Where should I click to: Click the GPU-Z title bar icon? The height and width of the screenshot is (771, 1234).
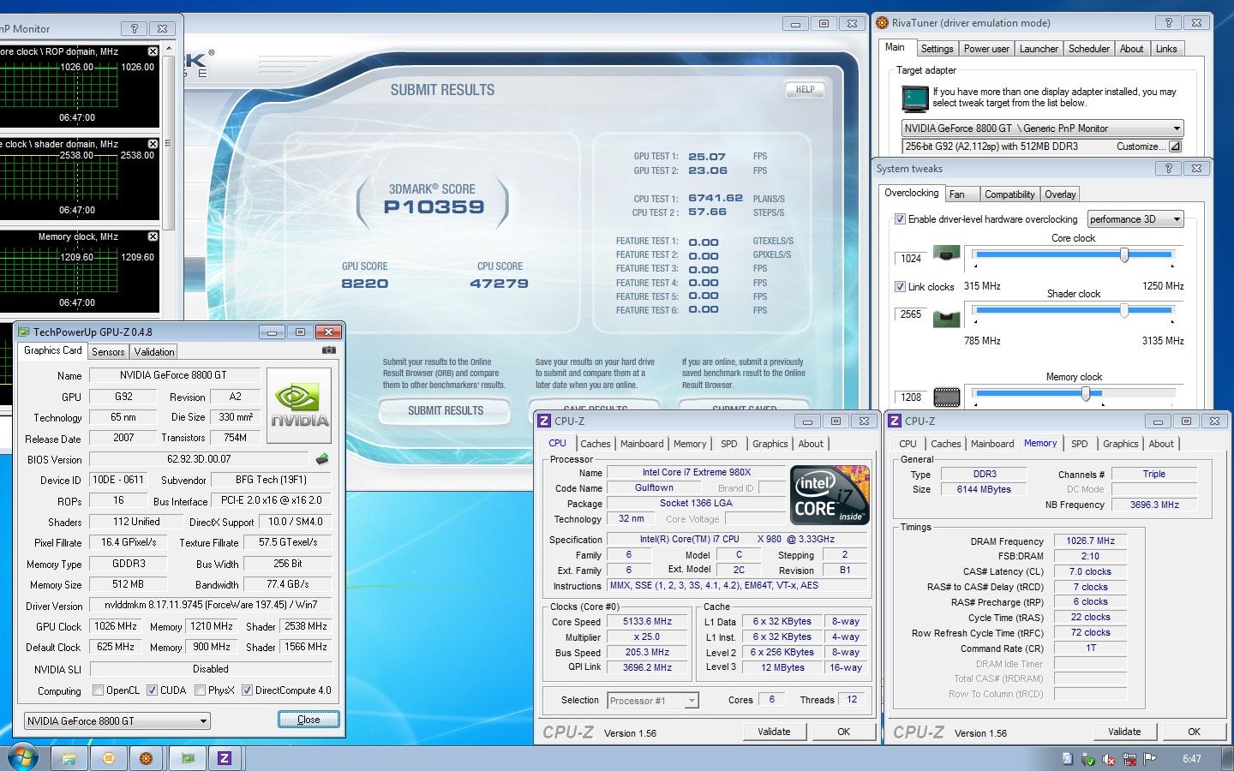click(24, 332)
